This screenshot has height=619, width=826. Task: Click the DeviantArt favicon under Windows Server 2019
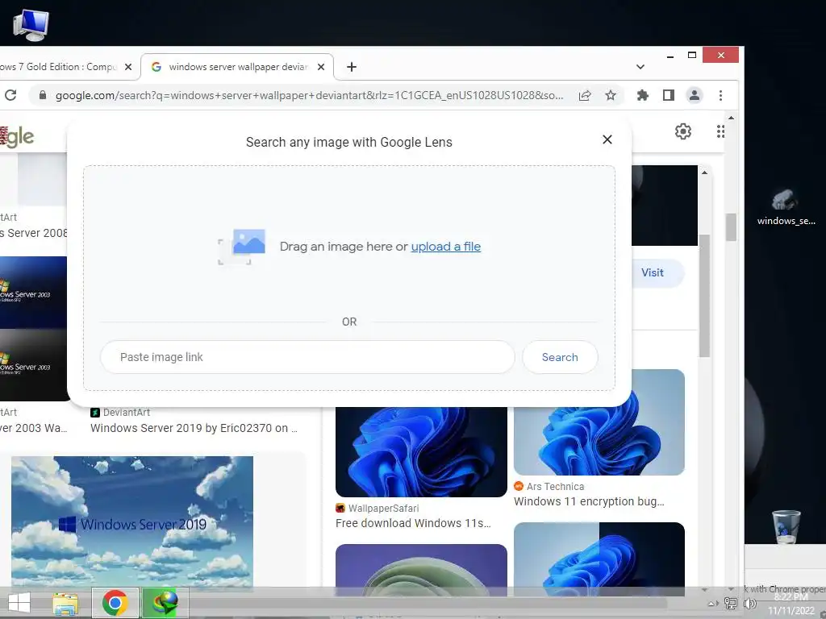(x=95, y=413)
